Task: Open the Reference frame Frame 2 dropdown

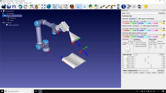Action: pyautogui.click(x=137, y=26)
